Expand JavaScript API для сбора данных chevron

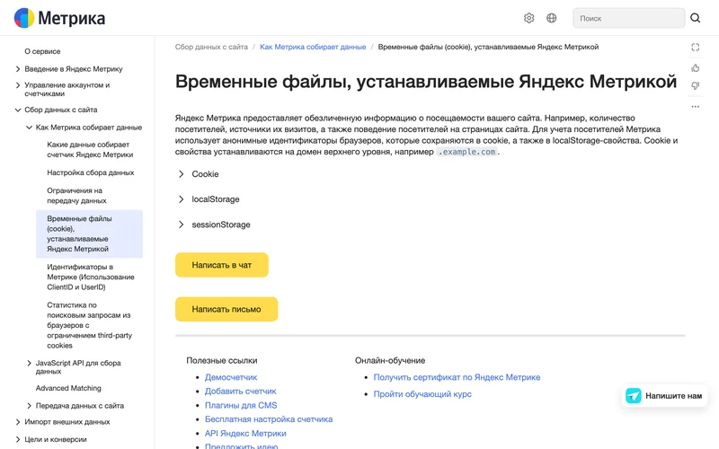coord(29,363)
